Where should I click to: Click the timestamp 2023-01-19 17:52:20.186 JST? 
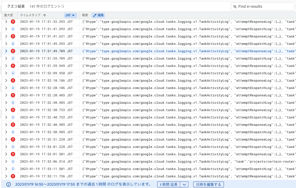click(47, 88)
